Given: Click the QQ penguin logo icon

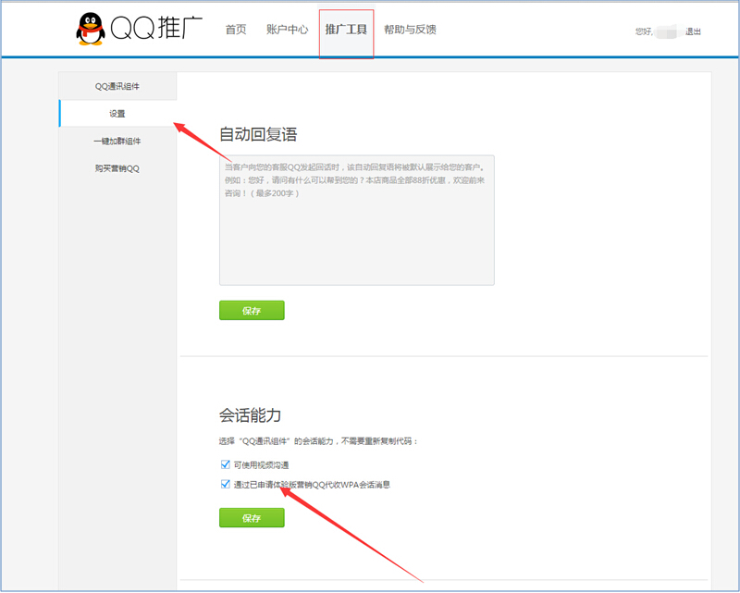Looking at the screenshot, I should pos(90,29).
